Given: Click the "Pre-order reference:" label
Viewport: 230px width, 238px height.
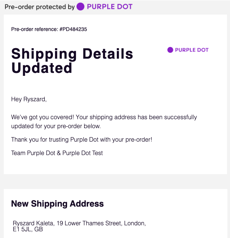Looking at the screenshot, I should coord(35,29).
